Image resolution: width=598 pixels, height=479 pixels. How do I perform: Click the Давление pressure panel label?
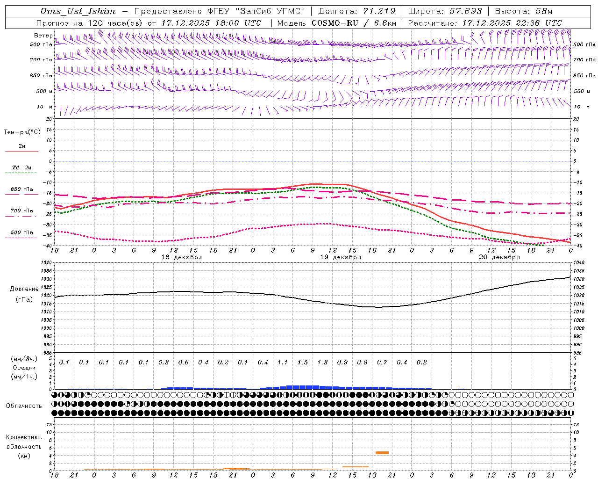point(24,289)
